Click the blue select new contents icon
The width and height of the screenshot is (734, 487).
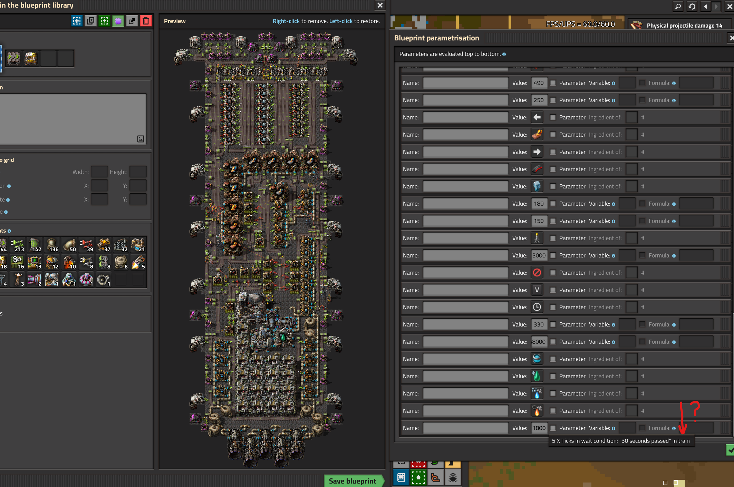(x=77, y=21)
